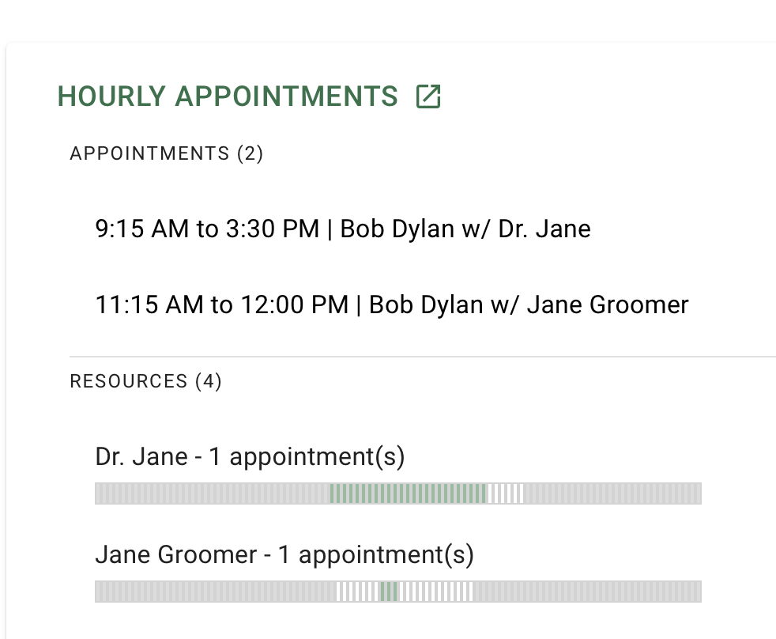Screen dimensions: 776x639
Task: Click gray unavailable start of Jane Groomer's timeline
Action: point(215,592)
